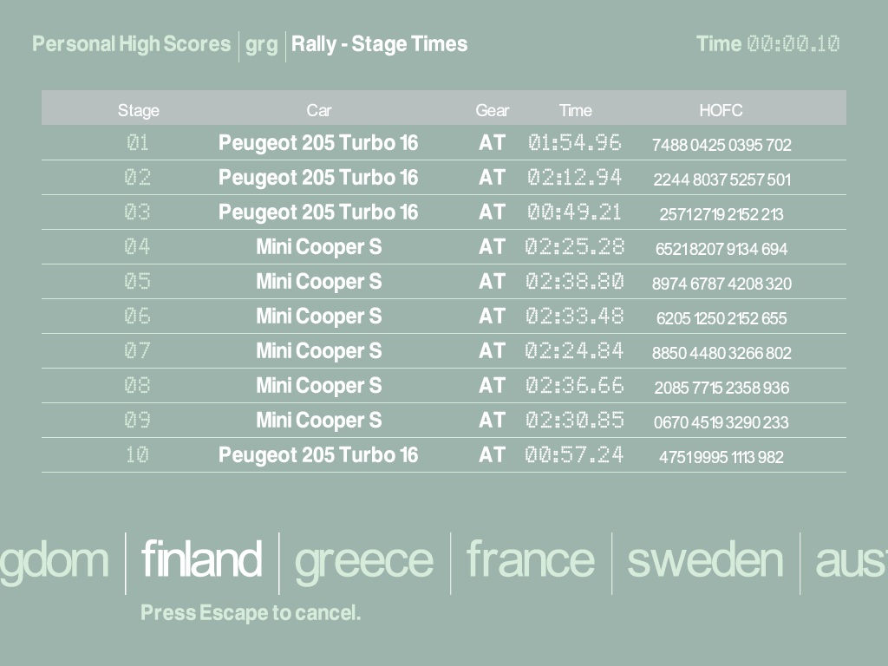Switch to the greece tab
This screenshot has width=888, height=666.
[363, 560]
